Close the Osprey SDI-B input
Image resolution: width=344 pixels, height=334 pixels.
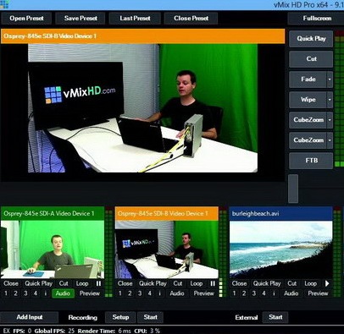125,283
